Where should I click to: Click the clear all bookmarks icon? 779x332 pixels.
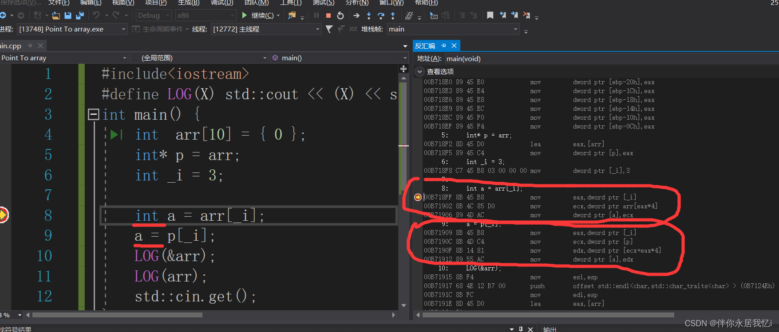tap(526, 15)
